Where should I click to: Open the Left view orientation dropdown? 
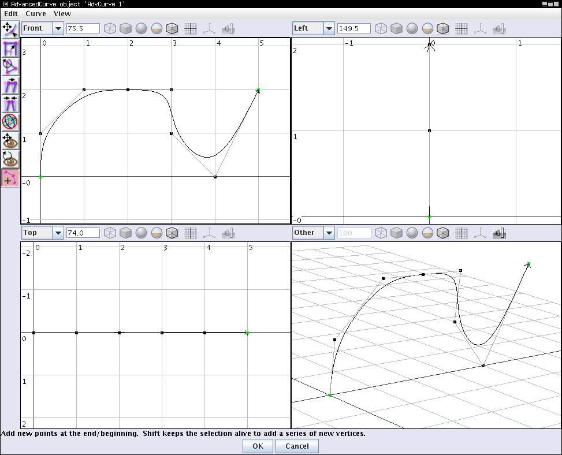tap(314, 28)
